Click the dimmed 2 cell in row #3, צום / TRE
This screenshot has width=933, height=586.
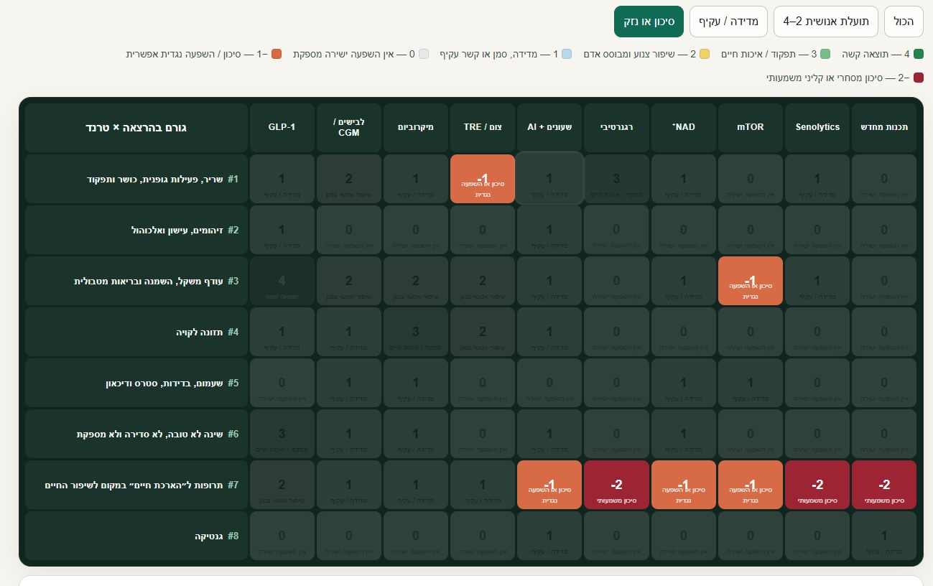483,281
